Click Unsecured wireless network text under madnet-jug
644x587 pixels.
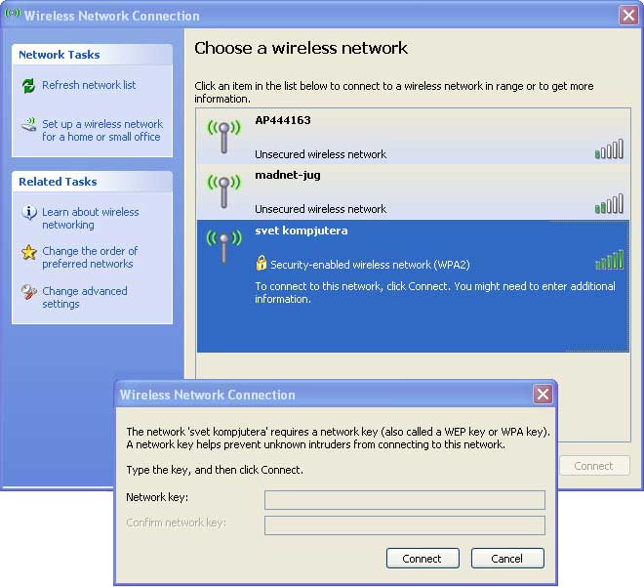coord(320,209)
